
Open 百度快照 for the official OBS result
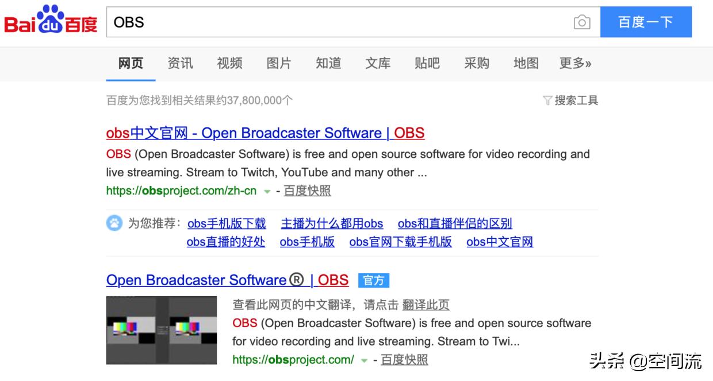[404, 360]
